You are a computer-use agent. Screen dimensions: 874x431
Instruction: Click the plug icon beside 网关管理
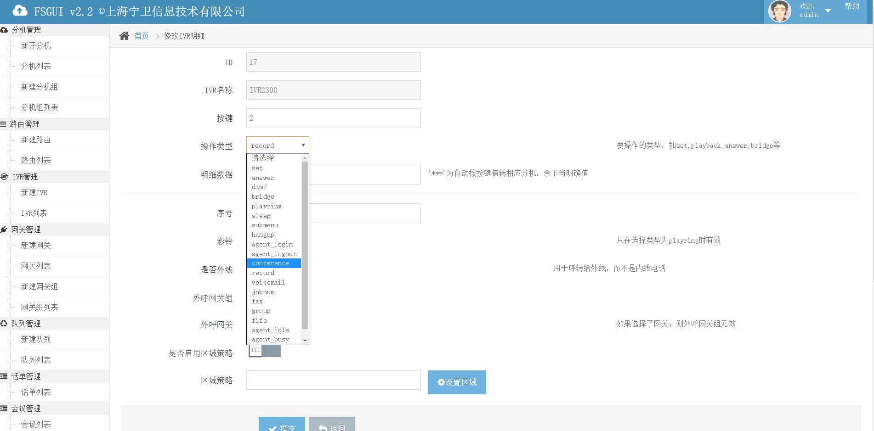(4, 229)
